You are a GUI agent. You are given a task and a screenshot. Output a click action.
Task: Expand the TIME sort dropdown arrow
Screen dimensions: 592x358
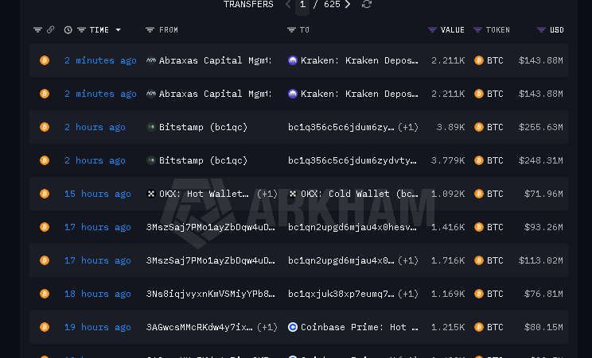pos(119,30)
